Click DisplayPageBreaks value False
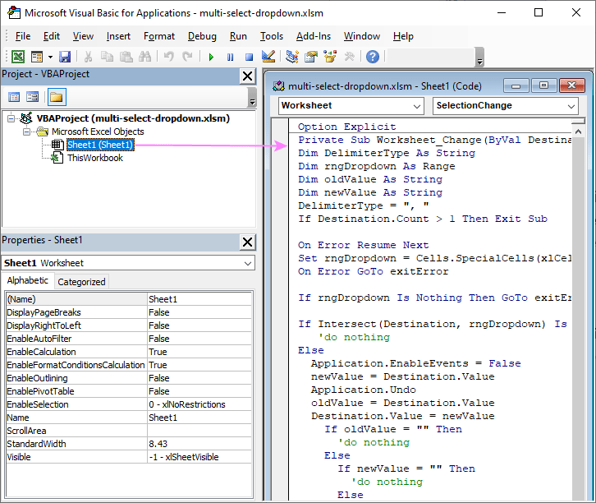The height and width of the screenshot is (503, 596). click(x=199, y=312)
